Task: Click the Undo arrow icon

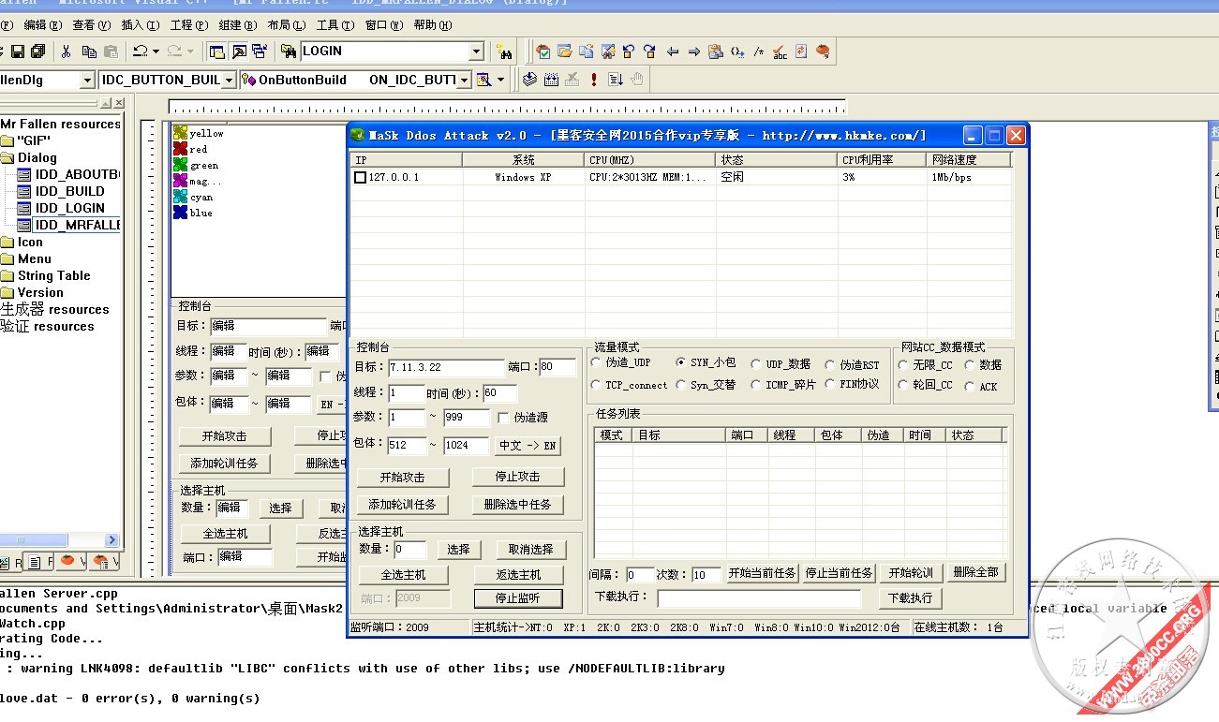Action: 140,52
